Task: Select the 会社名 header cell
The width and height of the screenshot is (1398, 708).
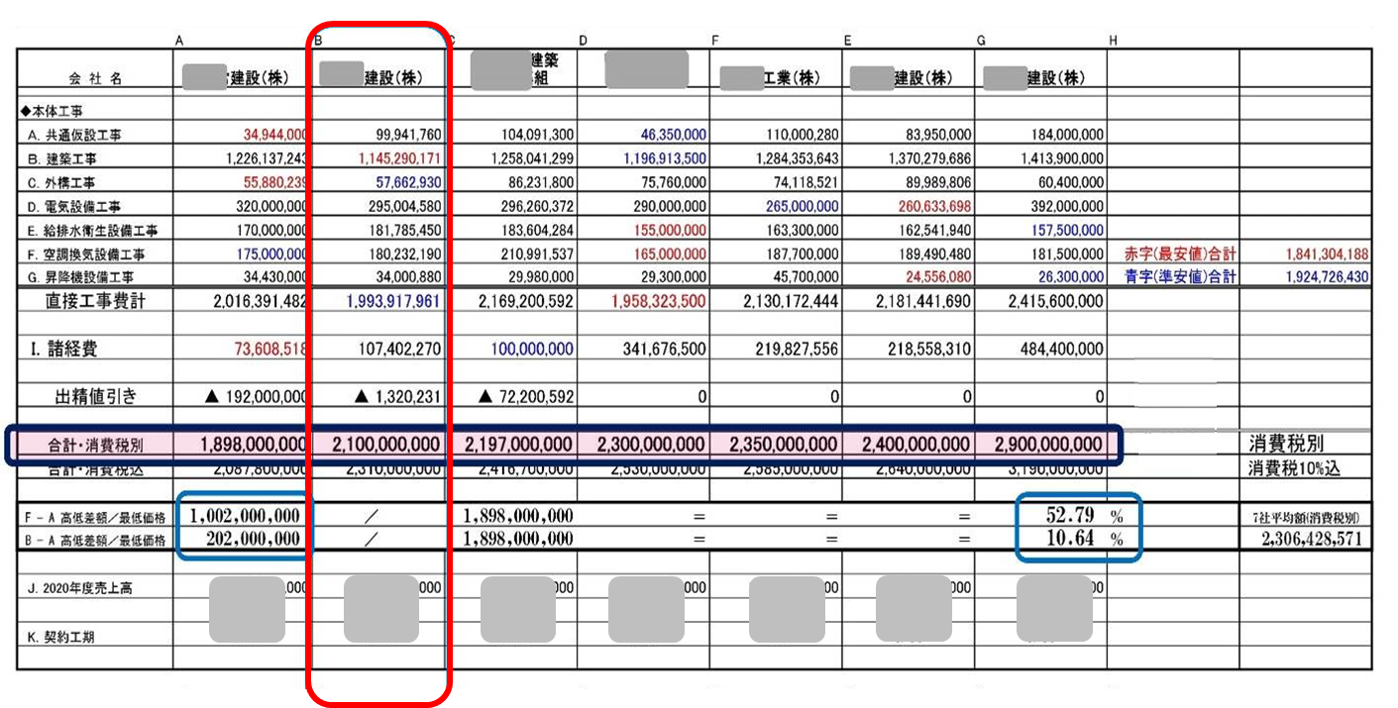Action: 96,79
